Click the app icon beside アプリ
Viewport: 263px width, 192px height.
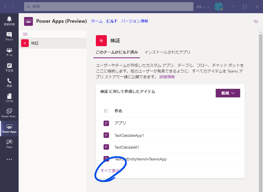(106, 123)
